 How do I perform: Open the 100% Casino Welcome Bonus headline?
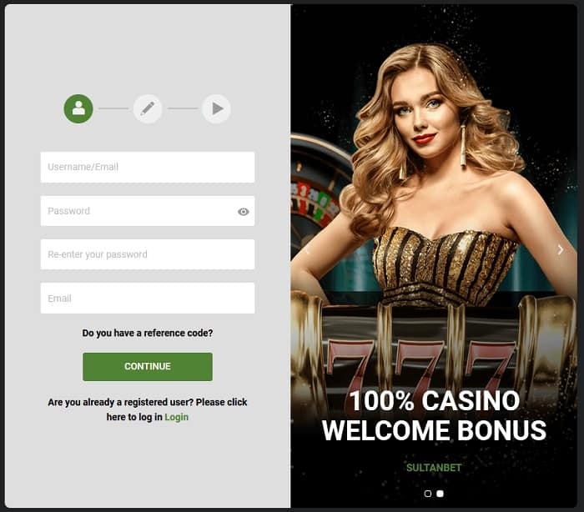point(434,415)
